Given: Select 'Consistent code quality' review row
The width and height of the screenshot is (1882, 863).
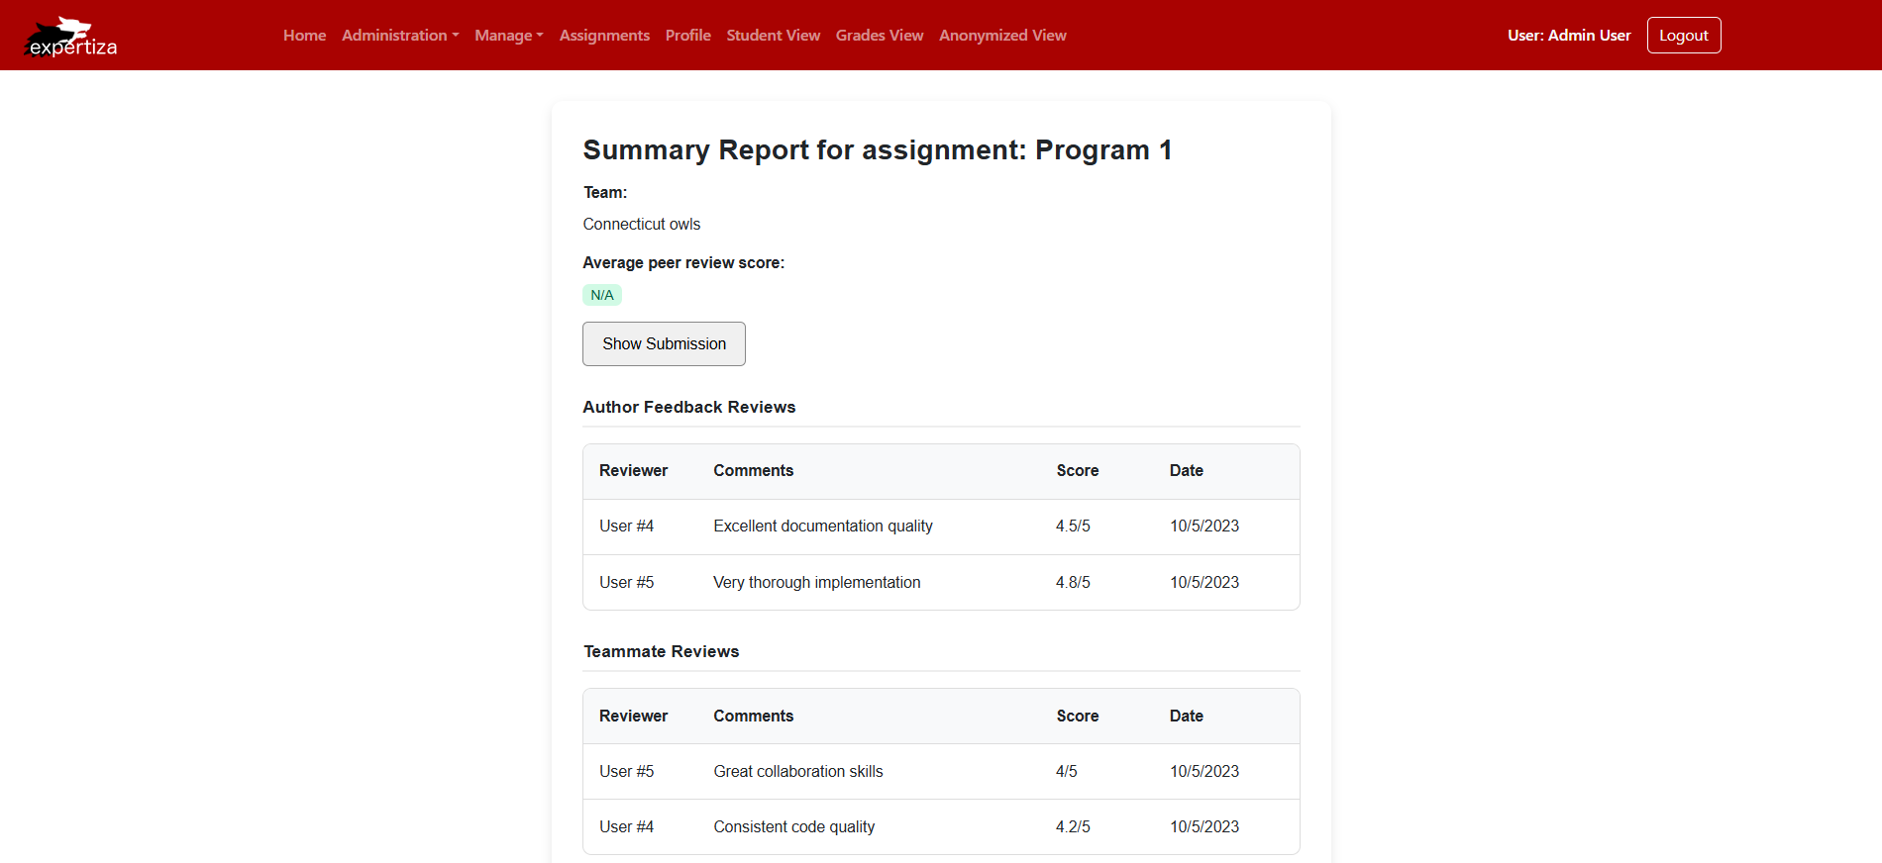Looking at the screenshot, I should [x=793, y=827].
